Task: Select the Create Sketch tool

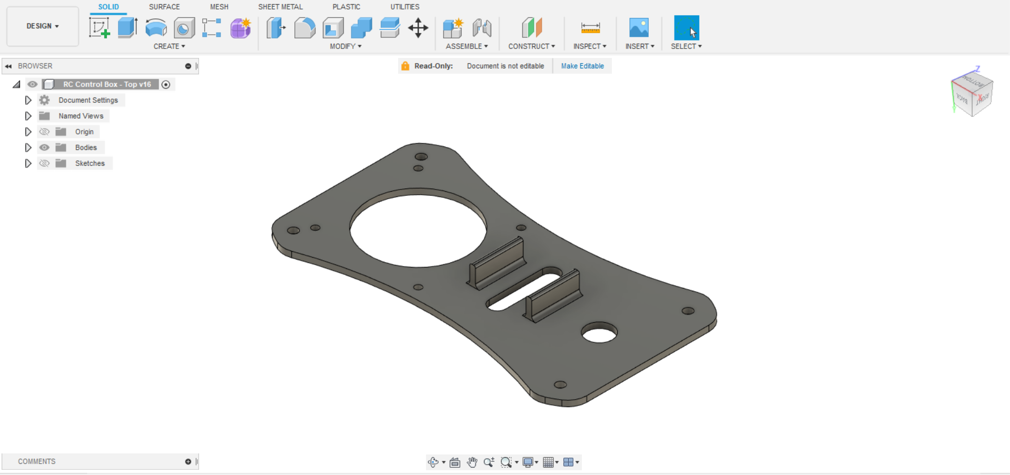Action: coord(99,28)
